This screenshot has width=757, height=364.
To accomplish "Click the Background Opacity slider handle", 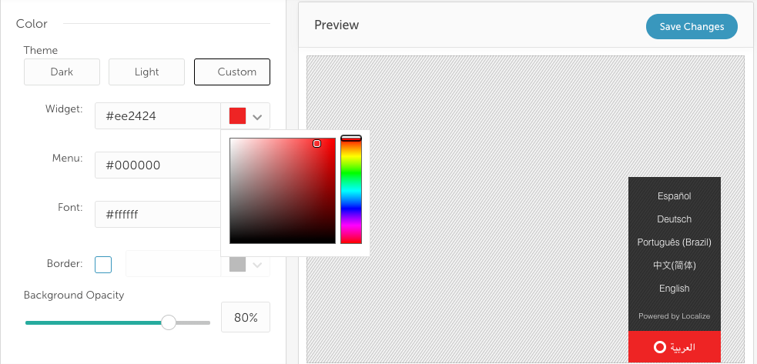I will [x=169, y=322].
